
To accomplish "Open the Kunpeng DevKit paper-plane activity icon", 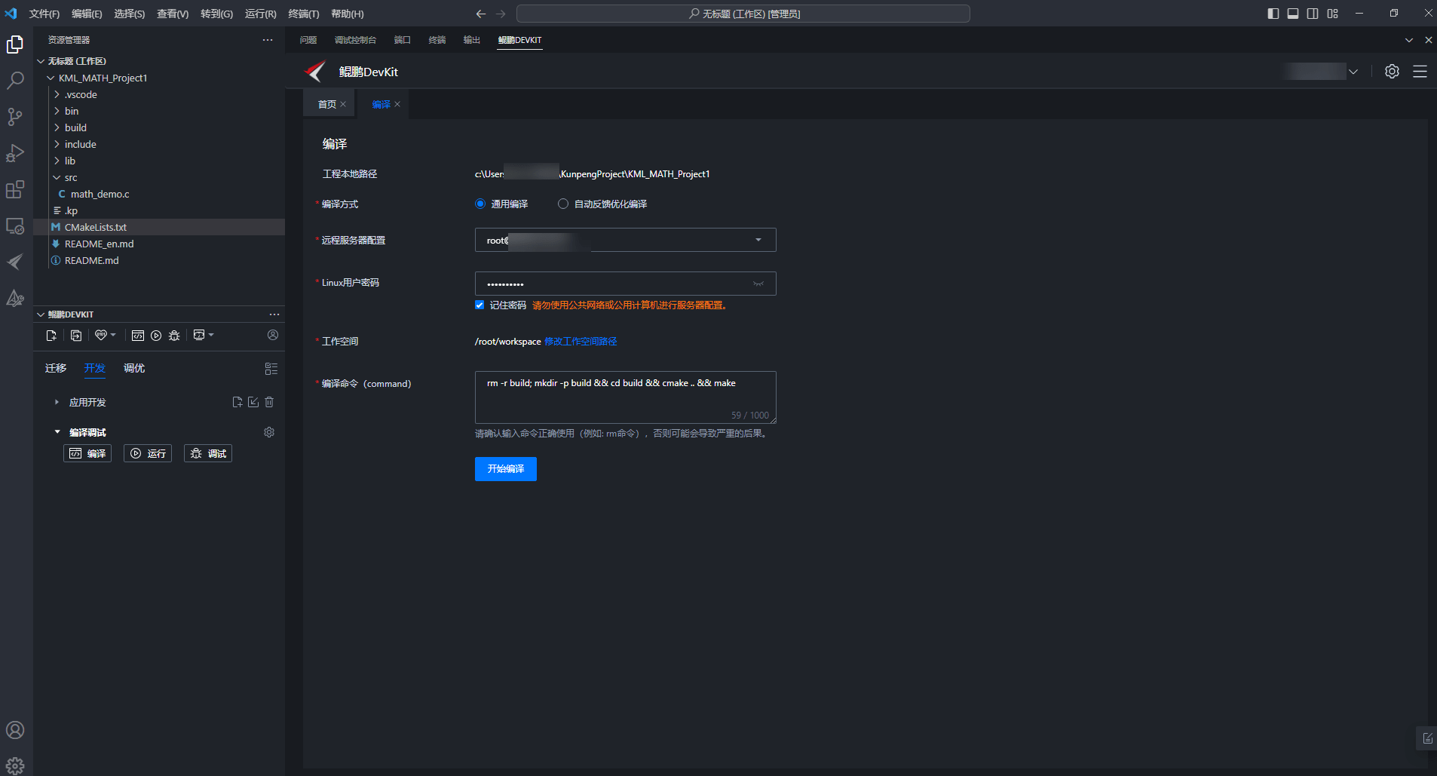I will point(15,262).
